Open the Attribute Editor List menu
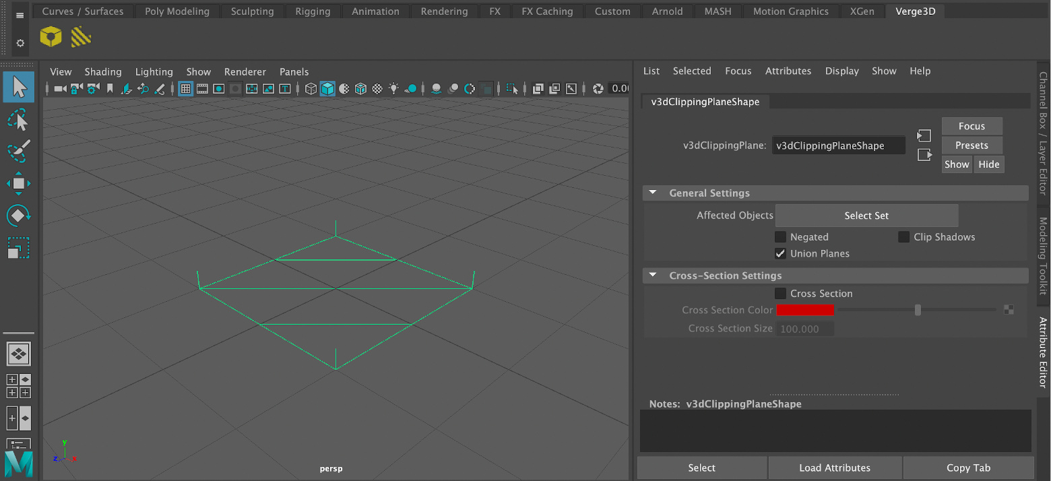1051x481 pixels. [x=651, y=71]
